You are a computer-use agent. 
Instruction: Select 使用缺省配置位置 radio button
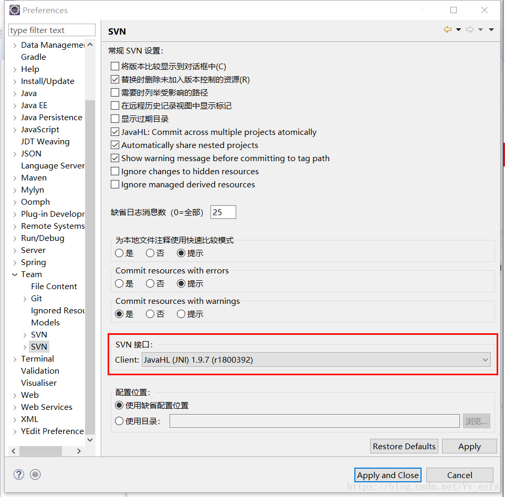click(119, 405)
